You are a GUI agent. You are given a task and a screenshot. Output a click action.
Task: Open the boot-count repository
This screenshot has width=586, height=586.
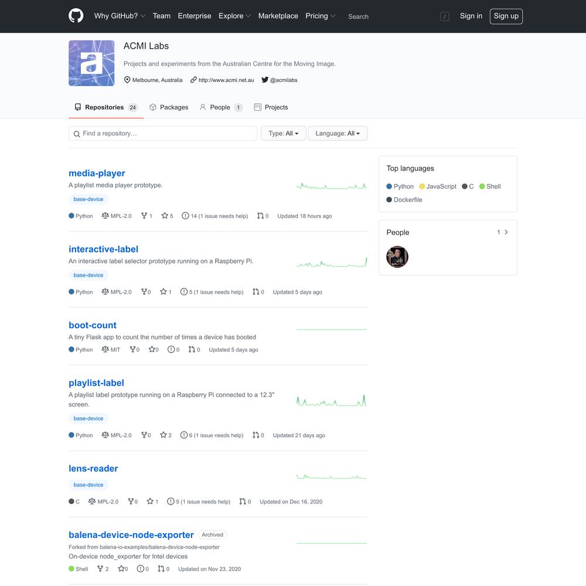point(93,325)
